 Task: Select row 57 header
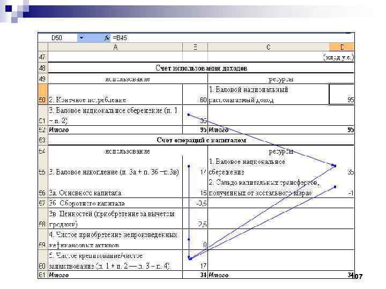pyautogui.click(x=42, y=203)
